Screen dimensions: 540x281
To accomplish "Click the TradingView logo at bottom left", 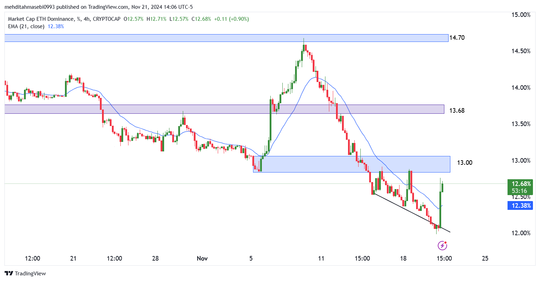I will 25,274.
